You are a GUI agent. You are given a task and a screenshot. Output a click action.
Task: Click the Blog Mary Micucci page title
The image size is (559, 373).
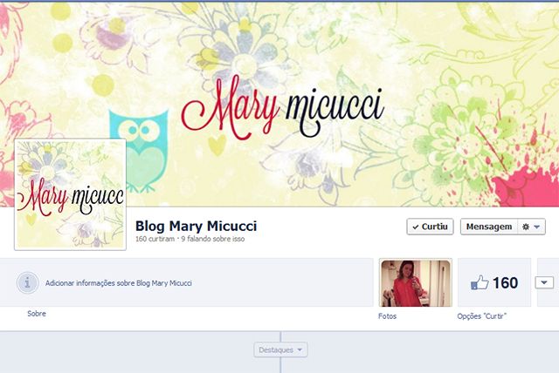tap(196, 226)
